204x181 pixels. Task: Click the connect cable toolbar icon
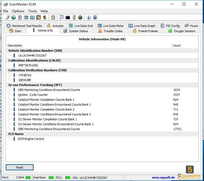7,17
